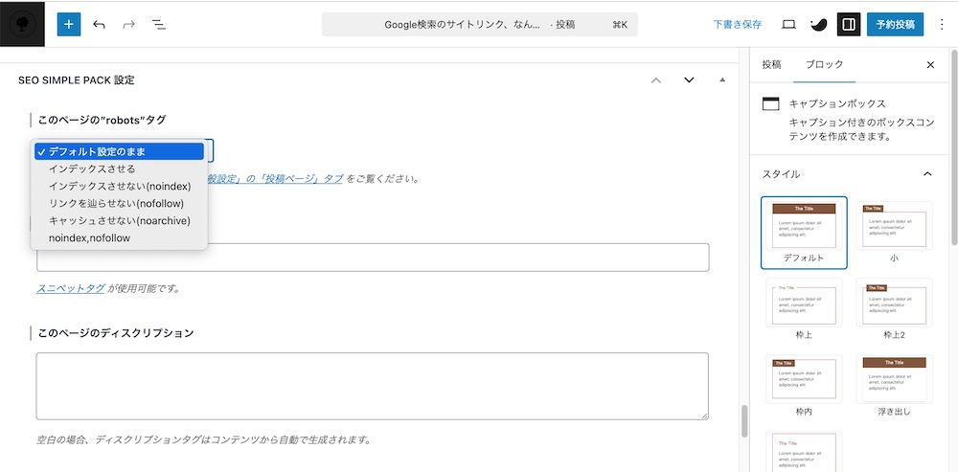Image resolution: width=958 pixels, height=472 pixels.
Task: Open the preview device (laptop) icon
Action: point(788,25)
